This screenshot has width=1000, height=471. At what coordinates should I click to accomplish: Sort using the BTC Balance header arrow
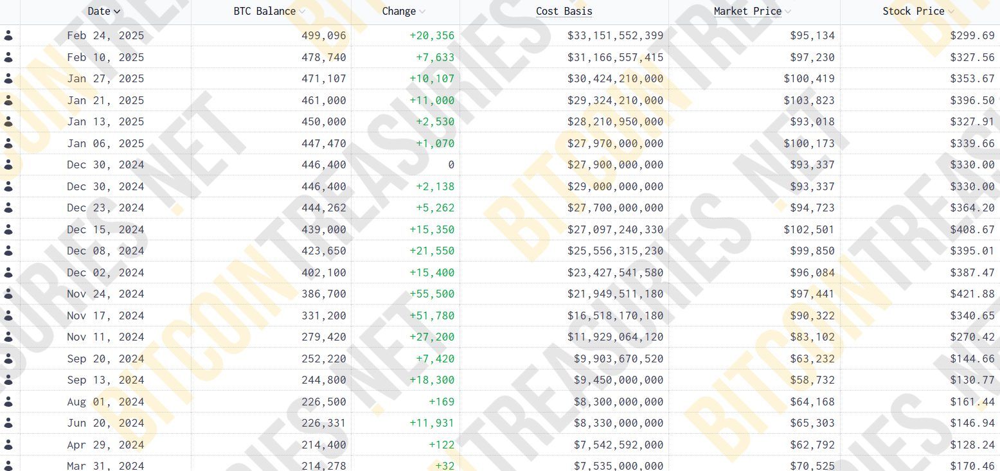pyautogui.click(x=302, y=12)
